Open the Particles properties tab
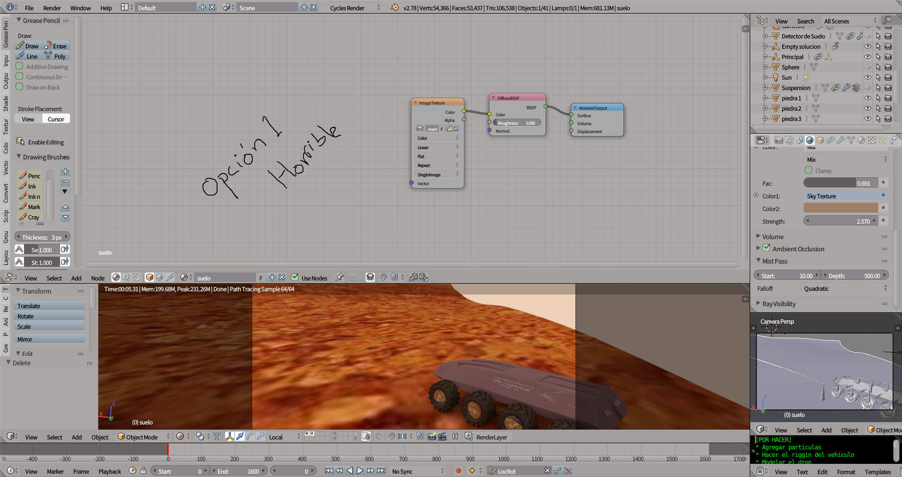The width and height of the screenshot is (902, 477). (882, 140)
